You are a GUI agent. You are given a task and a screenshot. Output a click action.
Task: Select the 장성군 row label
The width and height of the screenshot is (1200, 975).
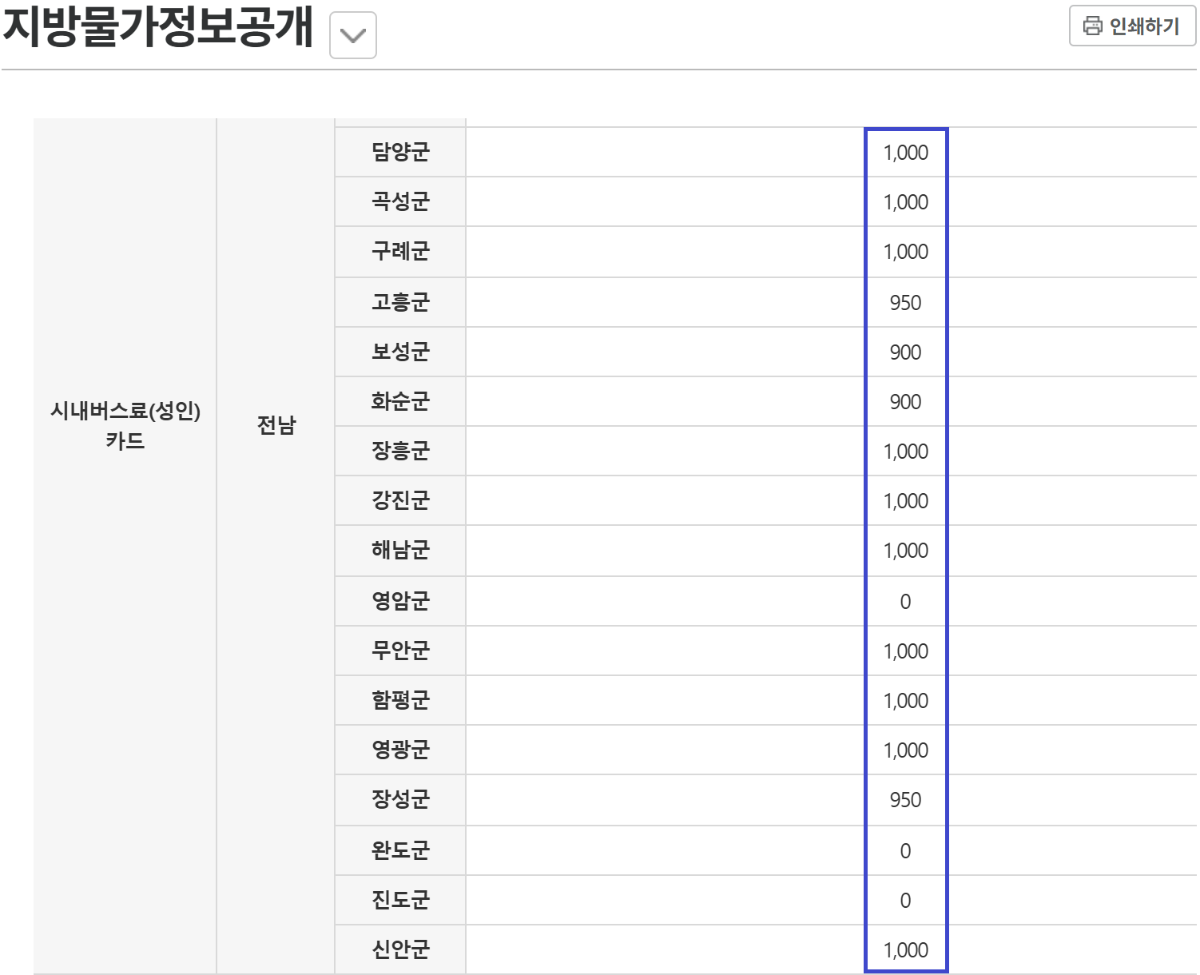point(400,799)
